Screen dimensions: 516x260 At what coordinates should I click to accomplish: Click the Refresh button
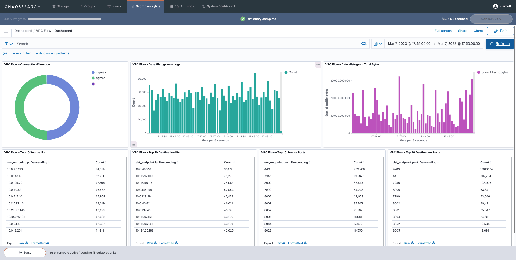(x=500, y=44)
